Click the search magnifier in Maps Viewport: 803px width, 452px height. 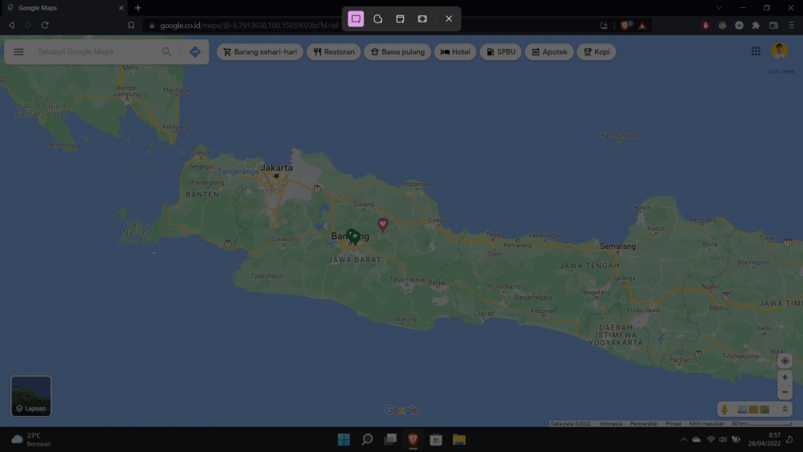[x=166, y=52]
